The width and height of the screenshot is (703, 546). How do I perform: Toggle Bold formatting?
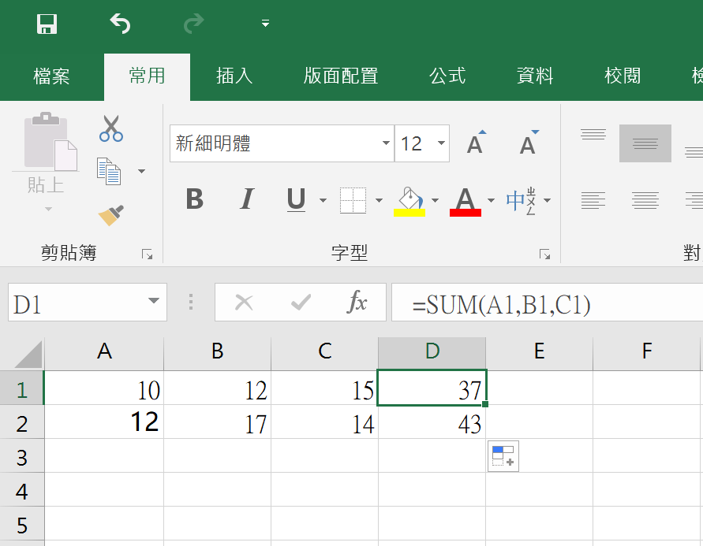(194, 199)
